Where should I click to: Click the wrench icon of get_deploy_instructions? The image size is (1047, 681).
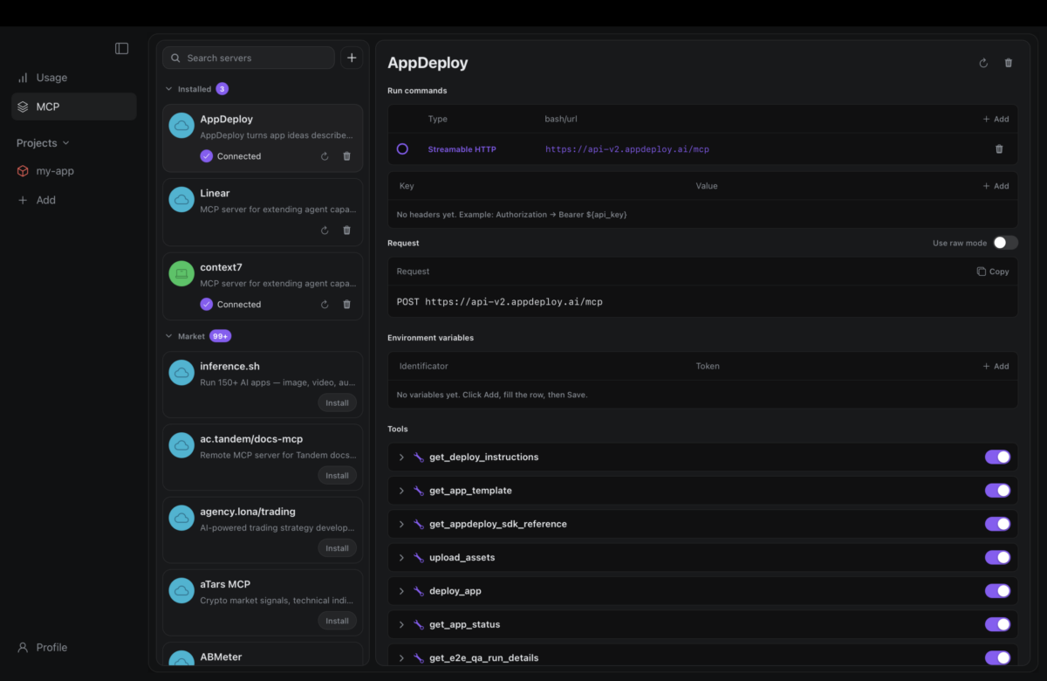419,457
